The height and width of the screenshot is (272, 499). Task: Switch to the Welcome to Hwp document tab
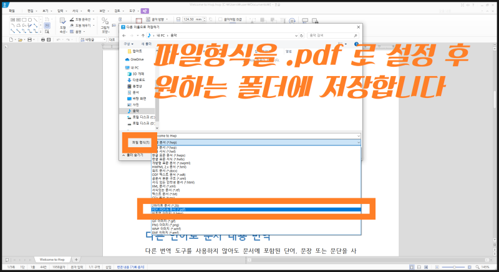click(52, 260)
